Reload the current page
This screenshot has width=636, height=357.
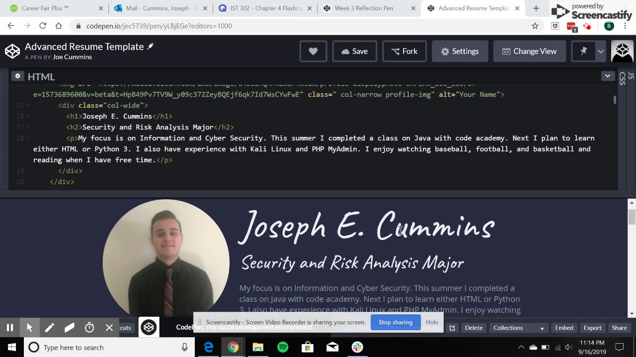pyautogui.click(x=43, y=26)
